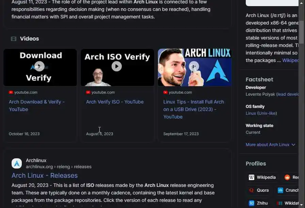305x208 pixels.
Task: Click youtube.com under Arch ISO Verify video
Action: point(103,92)
